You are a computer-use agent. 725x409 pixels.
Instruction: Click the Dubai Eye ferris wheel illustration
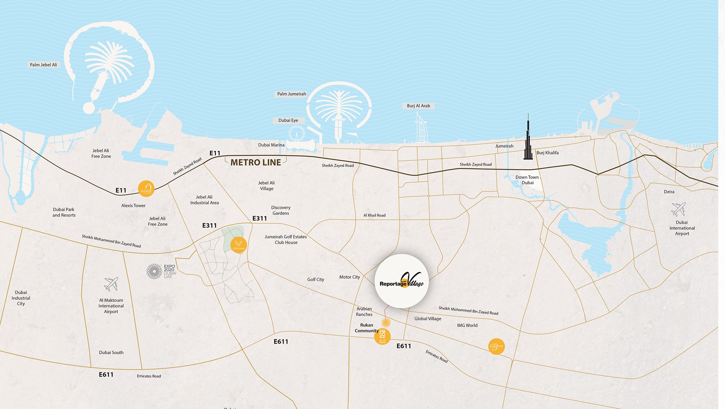click(297, 134)
